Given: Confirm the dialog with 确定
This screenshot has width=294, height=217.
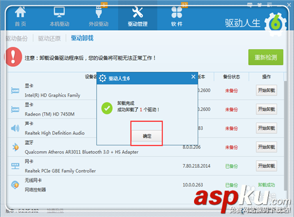Looking at the screenshot, I should (147, 136).
